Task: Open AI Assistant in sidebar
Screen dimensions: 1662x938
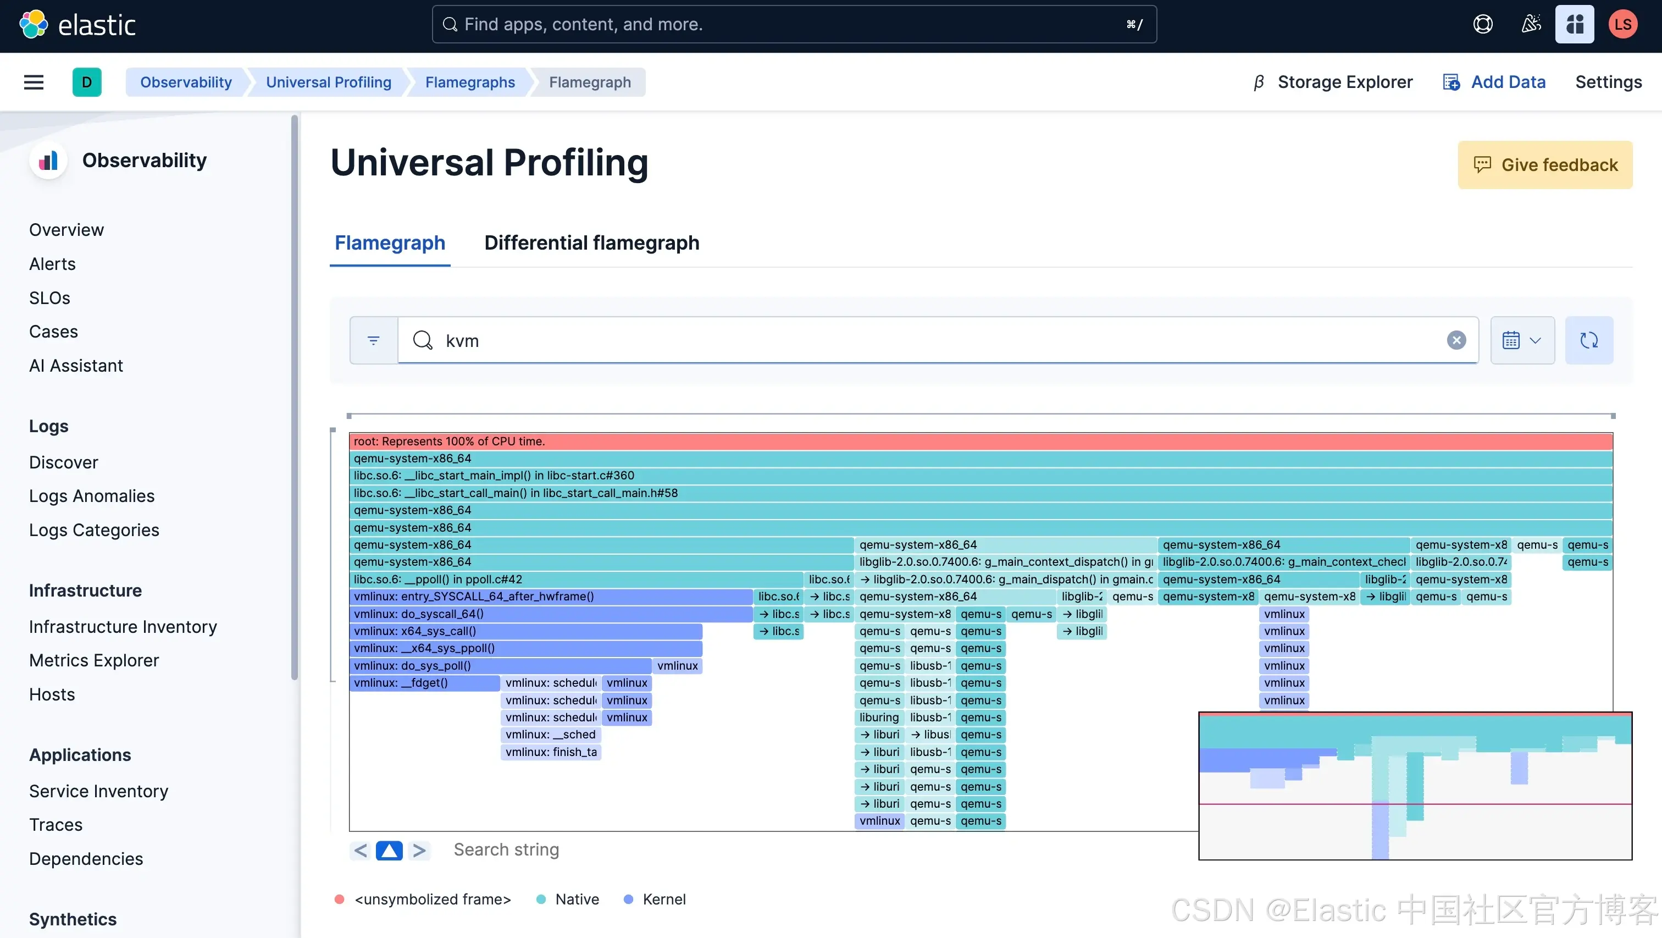Action: tap(76, 366)
